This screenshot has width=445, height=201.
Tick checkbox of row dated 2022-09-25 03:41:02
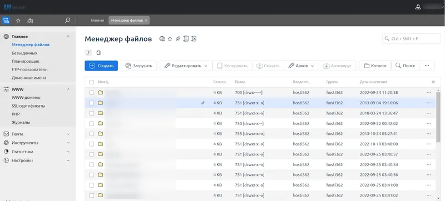pyautogui.click(x=91, y=195)
